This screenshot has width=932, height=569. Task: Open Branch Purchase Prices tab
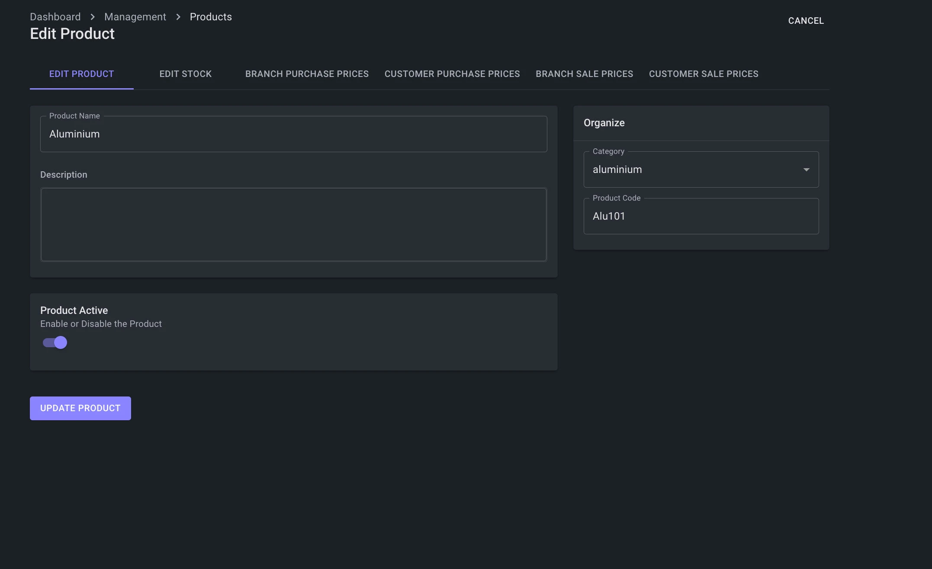[x=307, y=74]
